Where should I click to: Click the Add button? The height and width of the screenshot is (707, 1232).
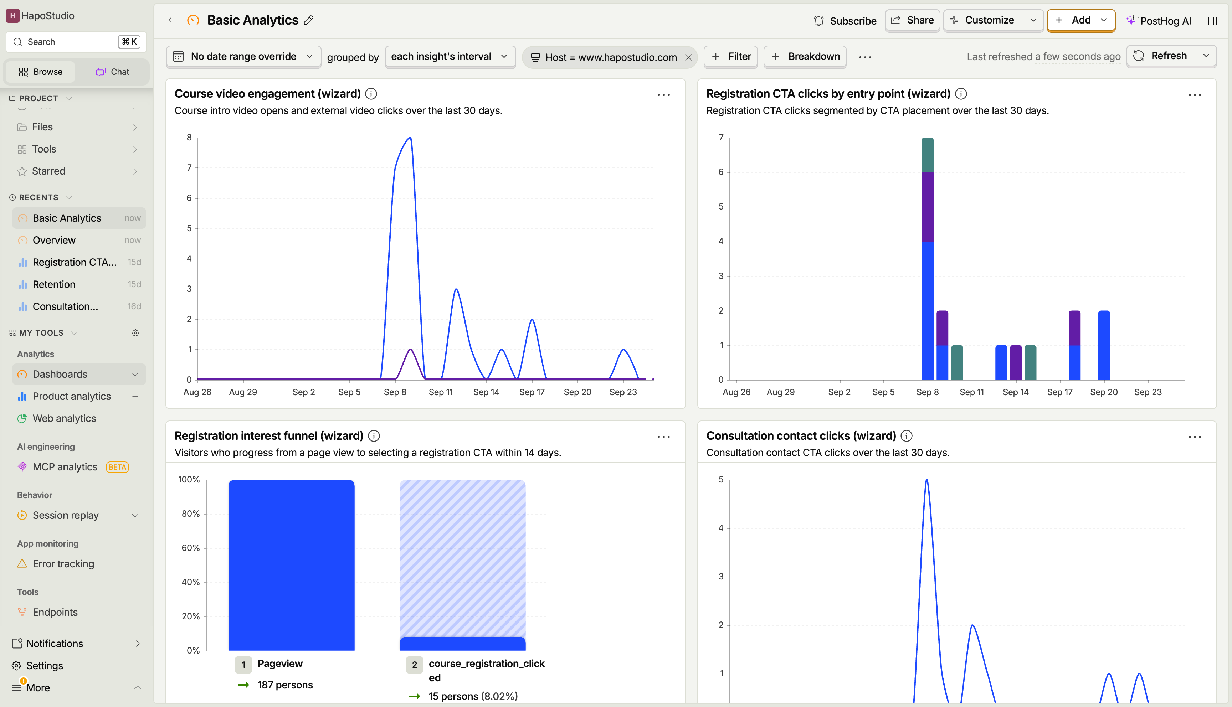coord(1081,20)
